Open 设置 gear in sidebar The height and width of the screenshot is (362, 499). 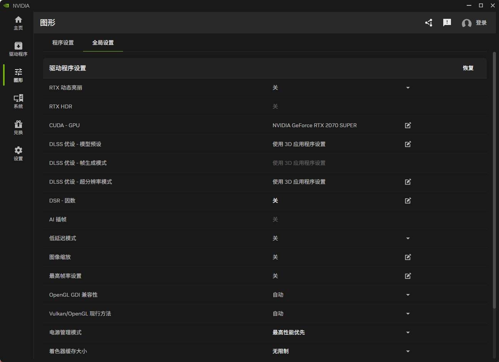pyautogui.click(x=18, y=153)
